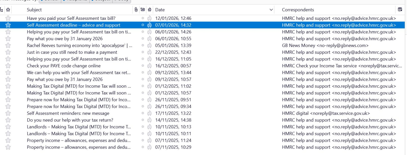Mark 'Check your PAYE code change online' as spam
407x155 pixels.
tap(150, 66)
